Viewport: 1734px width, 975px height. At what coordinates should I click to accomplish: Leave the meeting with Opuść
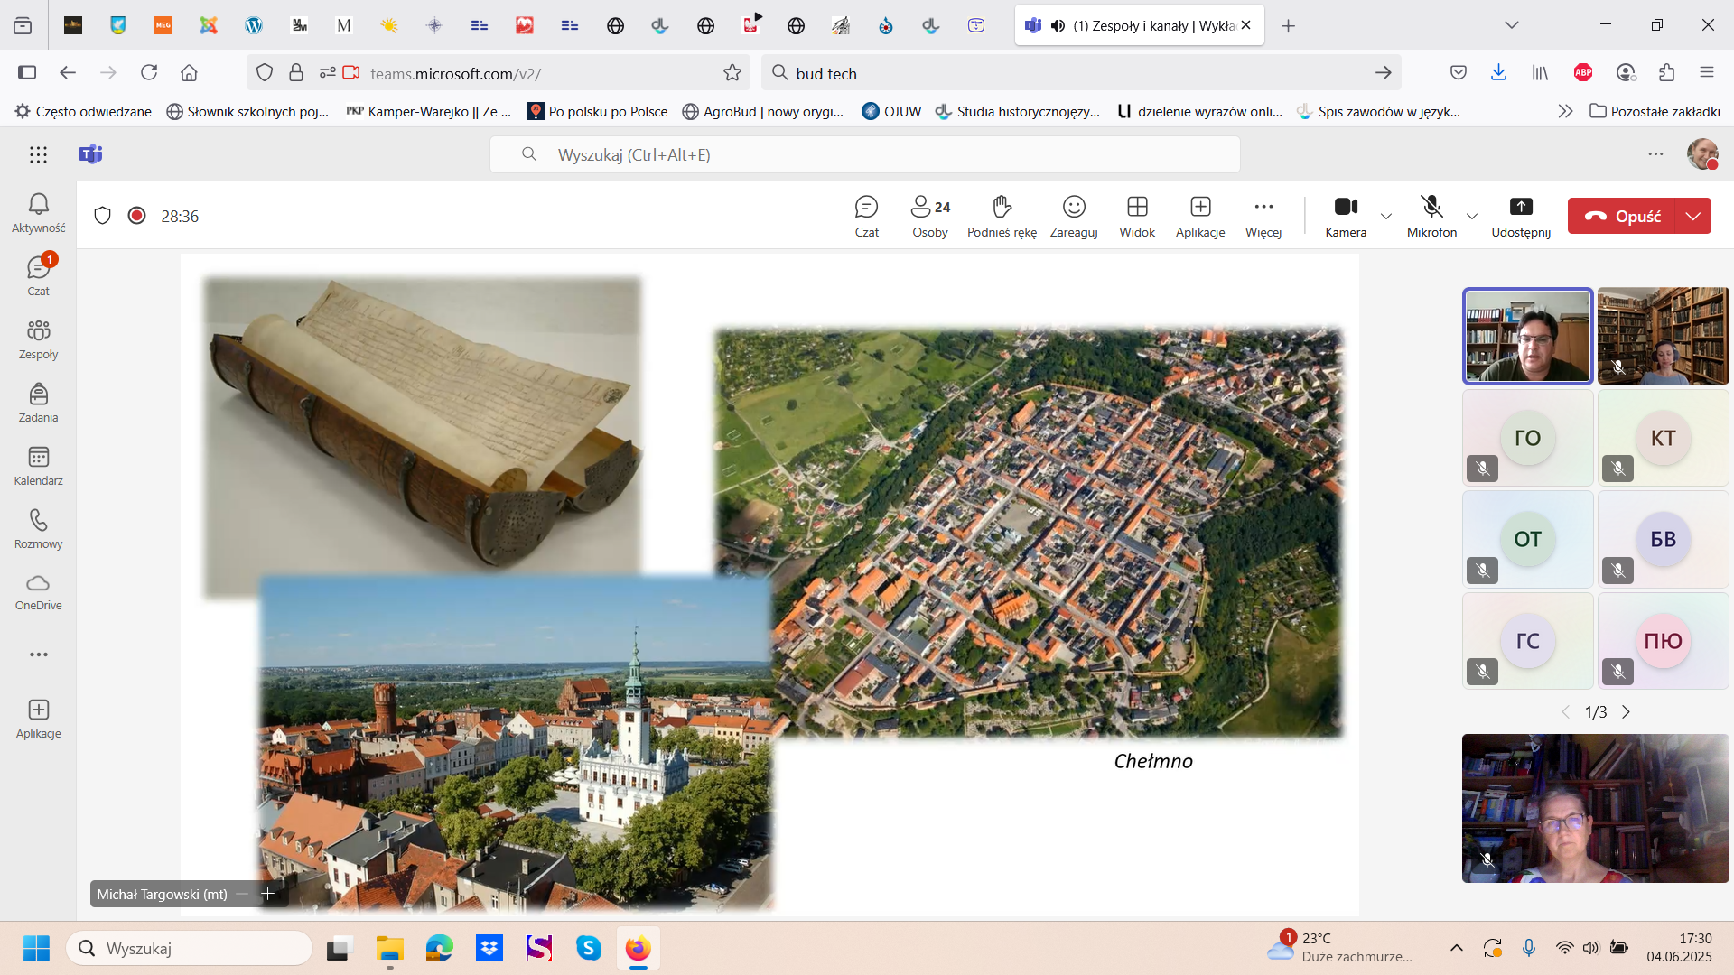1622,216
